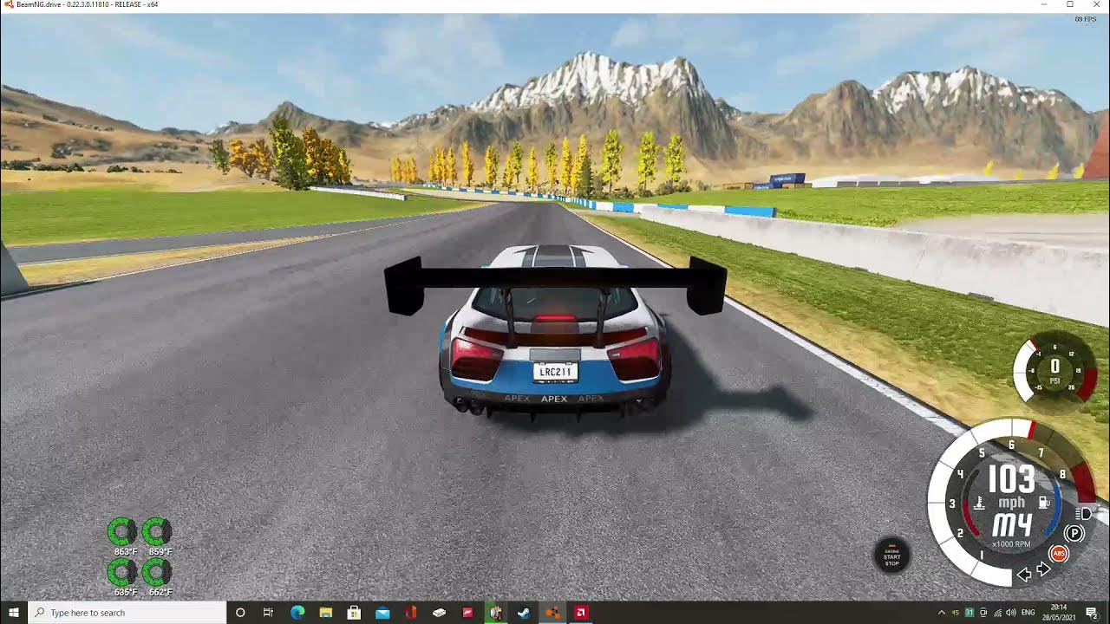The height and width of the screenshot is (624, 1110).
Task: Open the Windows Start menu
Action: point(14,613)
